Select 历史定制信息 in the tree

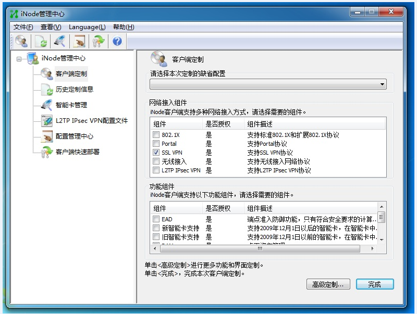pyautogui.click(x=75, y=90)
